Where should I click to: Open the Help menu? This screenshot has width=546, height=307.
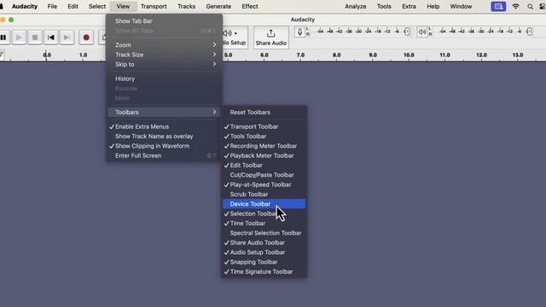[x=433, y=6]
